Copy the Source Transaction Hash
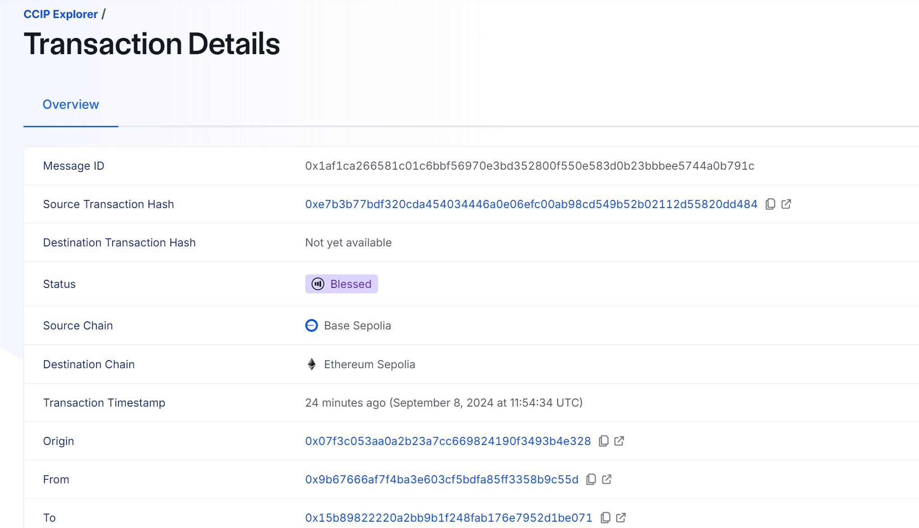Screen dimensions: 919x528 [x=770, y=204]
